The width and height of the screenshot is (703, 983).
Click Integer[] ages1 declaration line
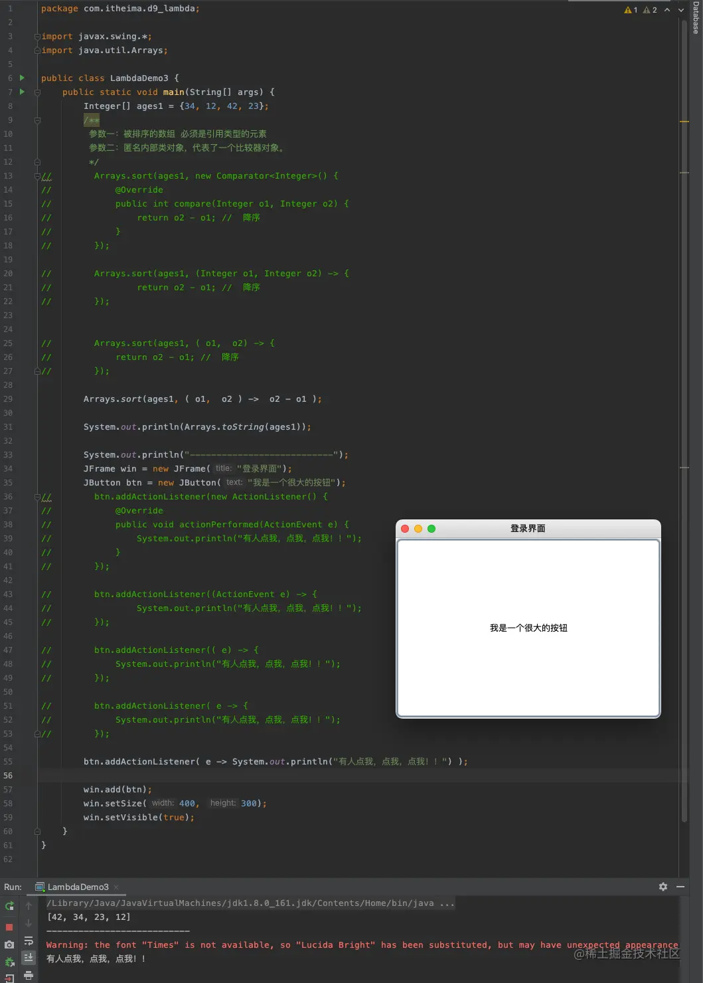[176, 106]
